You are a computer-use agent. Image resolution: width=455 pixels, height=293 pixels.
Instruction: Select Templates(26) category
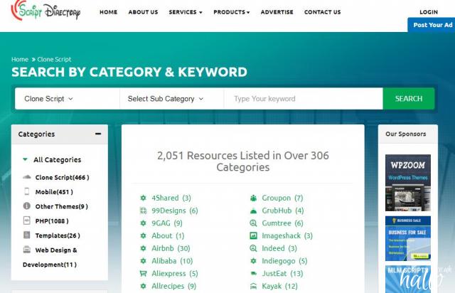pyautogui.click(x=58, y=235)
